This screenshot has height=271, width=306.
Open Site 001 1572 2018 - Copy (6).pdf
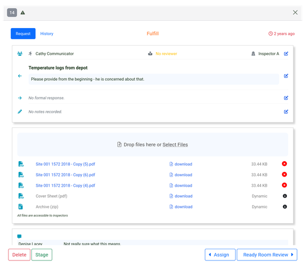65,174
